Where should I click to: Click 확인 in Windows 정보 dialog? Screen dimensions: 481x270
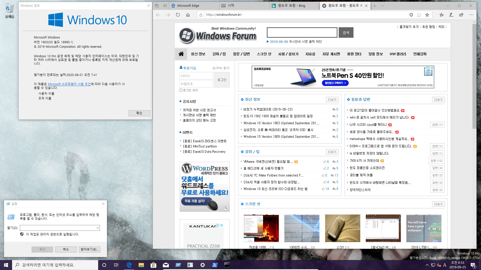(x=139, y=113)
